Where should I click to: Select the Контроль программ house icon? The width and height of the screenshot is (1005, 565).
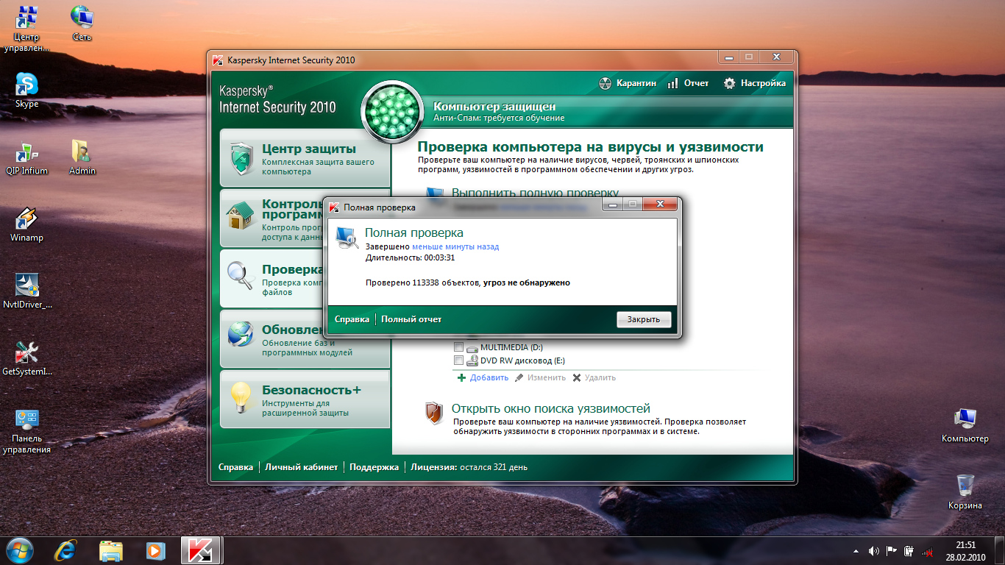tap(241, 217)
